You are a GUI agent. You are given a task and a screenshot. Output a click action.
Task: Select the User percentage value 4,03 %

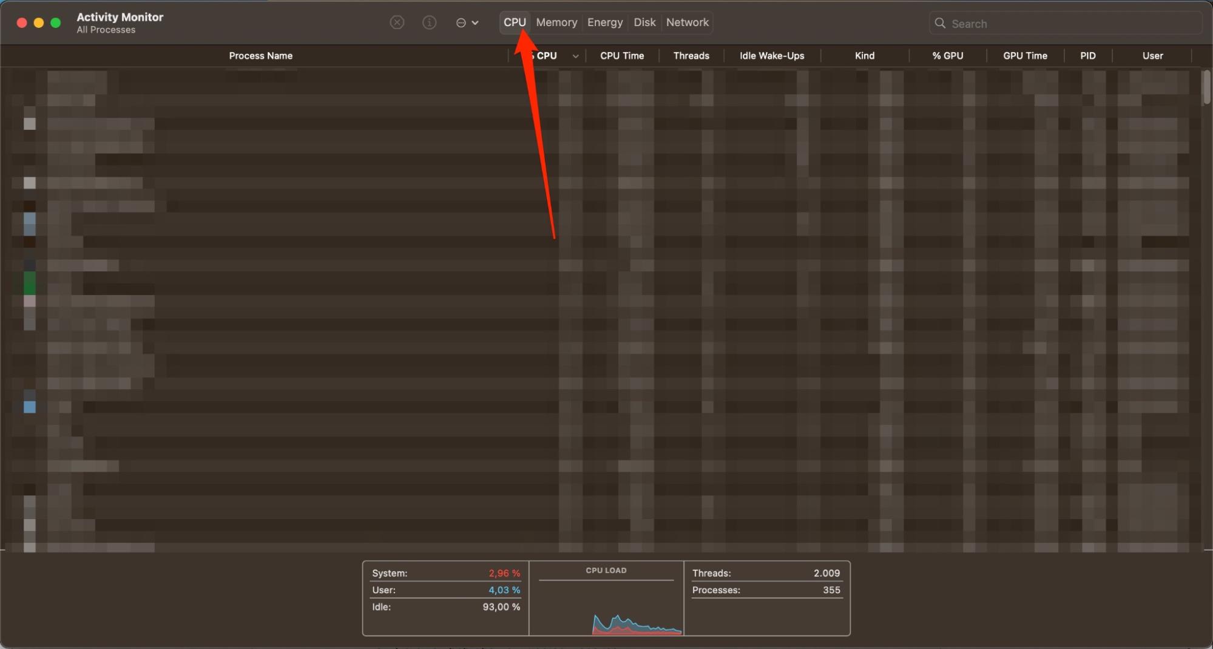pos(504,590)
